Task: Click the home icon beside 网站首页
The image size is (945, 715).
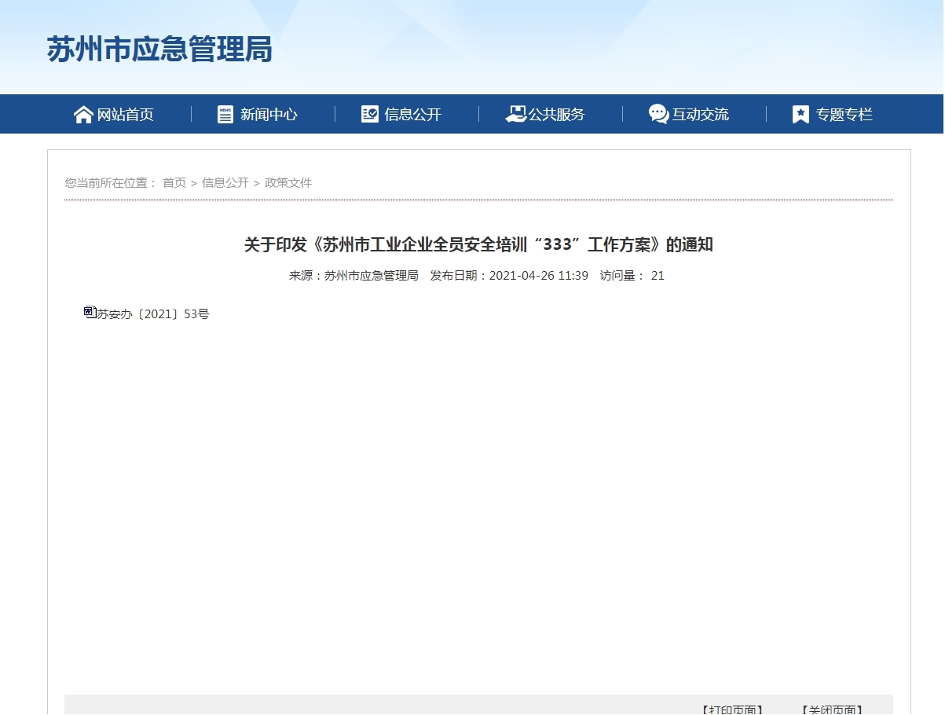Action: click(83, 115)
